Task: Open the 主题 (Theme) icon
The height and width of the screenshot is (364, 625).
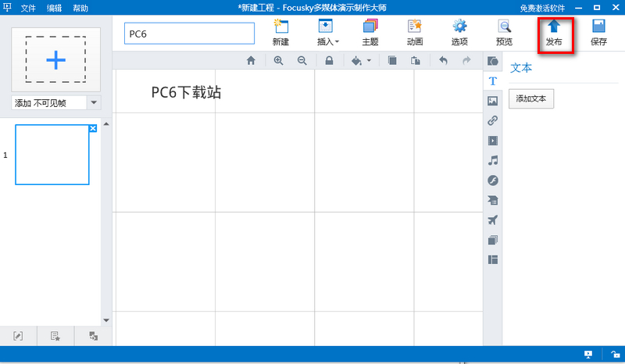Action: (370, 33)
